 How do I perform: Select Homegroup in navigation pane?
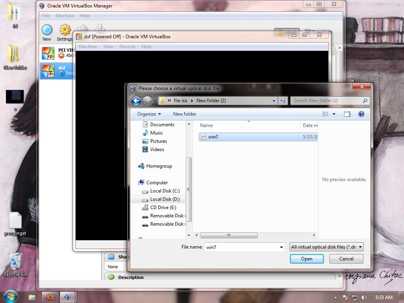[155, 166]
